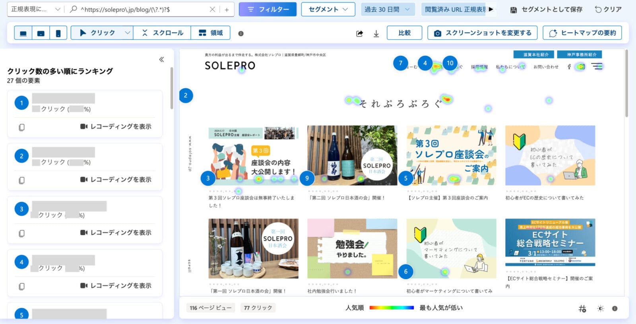
Task: Switch to the mobile phone view icon
Action: 58,33
